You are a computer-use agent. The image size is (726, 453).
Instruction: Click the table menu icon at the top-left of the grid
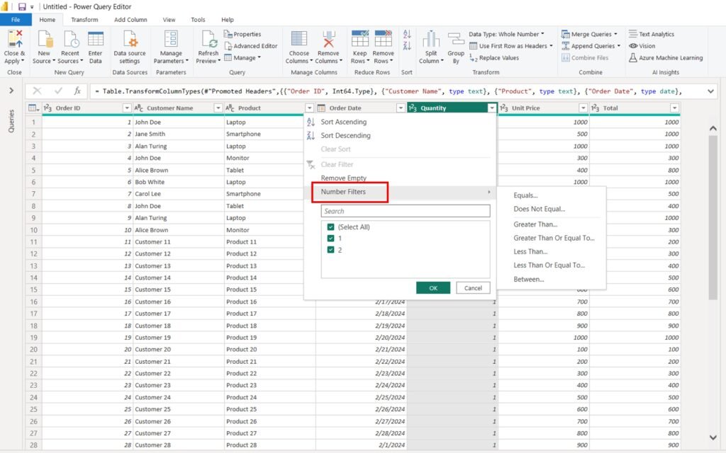pos(33,108)
